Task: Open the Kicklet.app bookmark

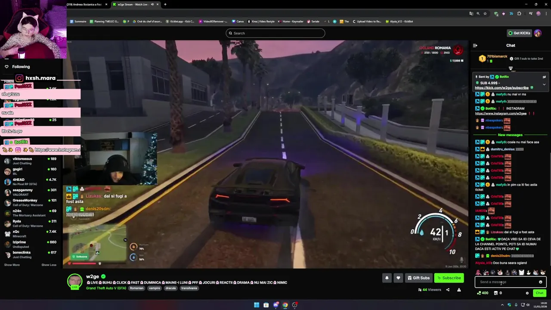Action: coord(180,22)
